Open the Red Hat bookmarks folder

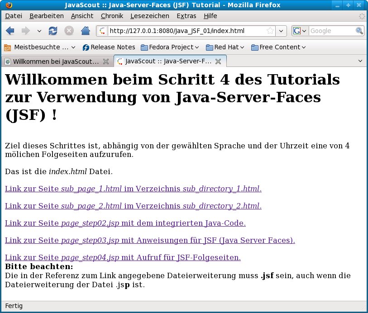pyautogui.click(x=225, y=47)
